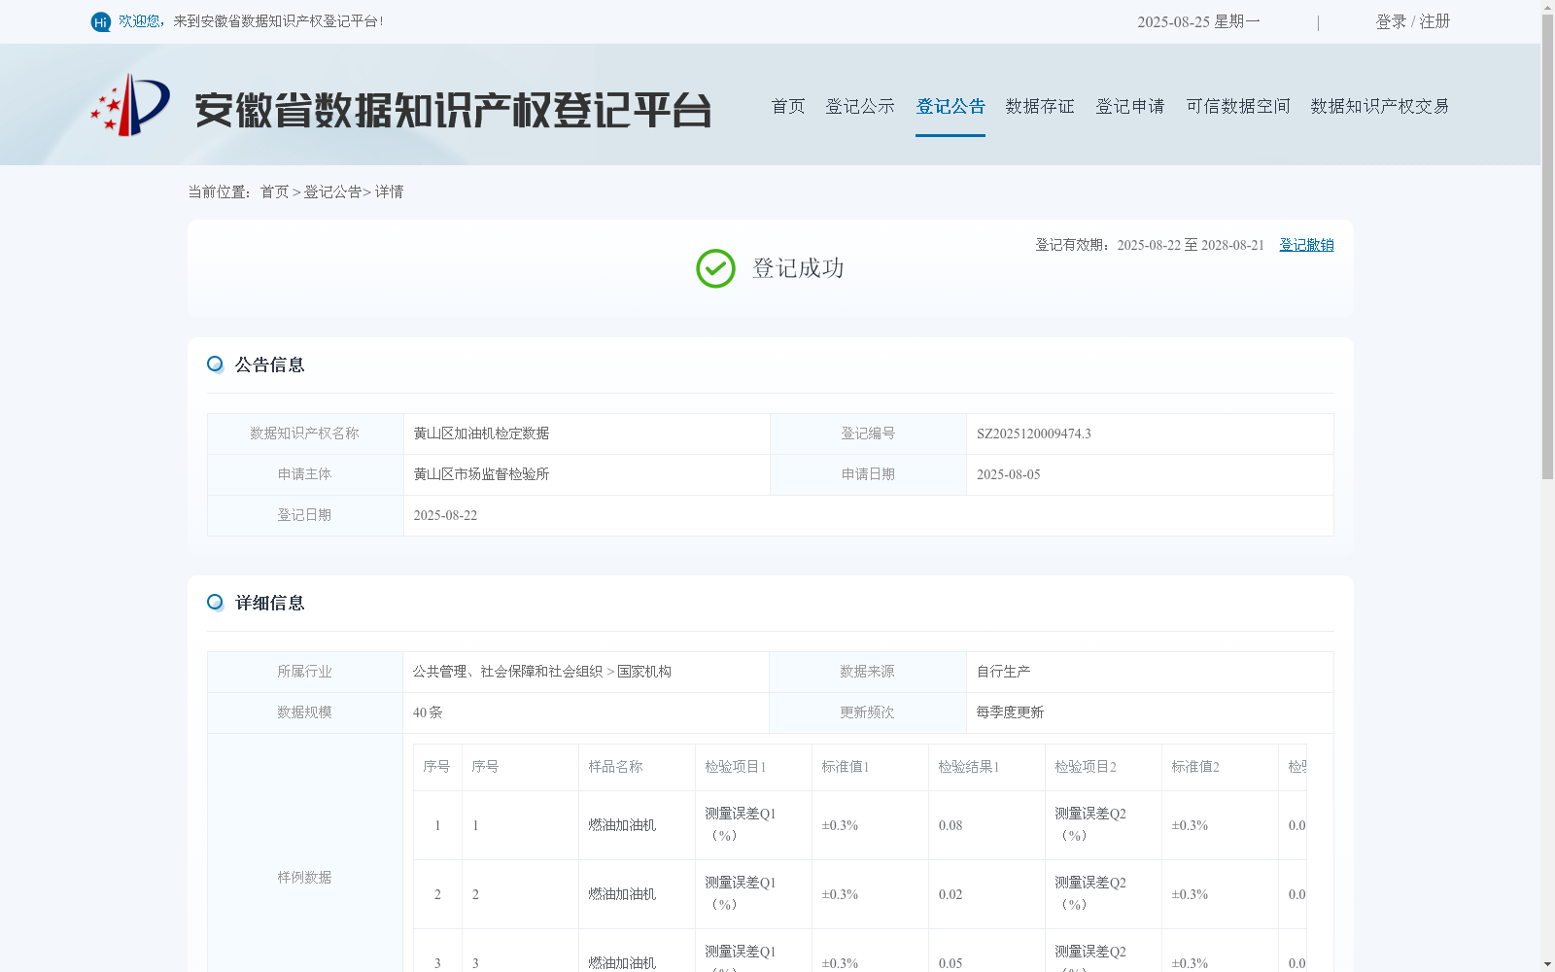Click the platform title 安徽省数据知识产权登记平台
This screenshot has width=1555, height=972.
(x=453, y=110)
